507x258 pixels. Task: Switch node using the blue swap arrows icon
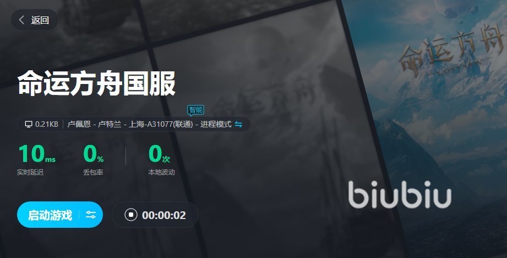238,124
